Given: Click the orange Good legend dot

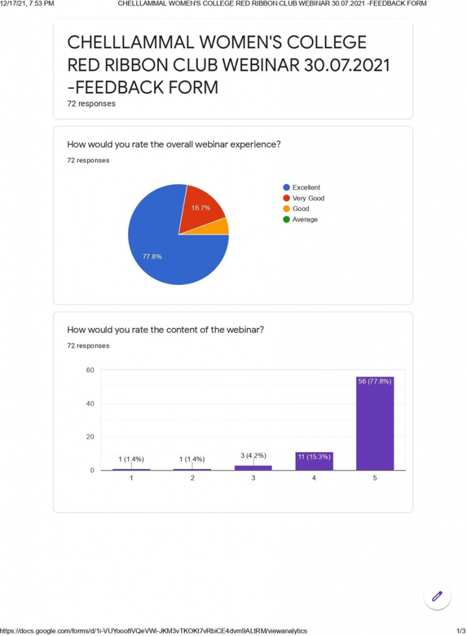Looking at the screenshot, I should point(286,209).
